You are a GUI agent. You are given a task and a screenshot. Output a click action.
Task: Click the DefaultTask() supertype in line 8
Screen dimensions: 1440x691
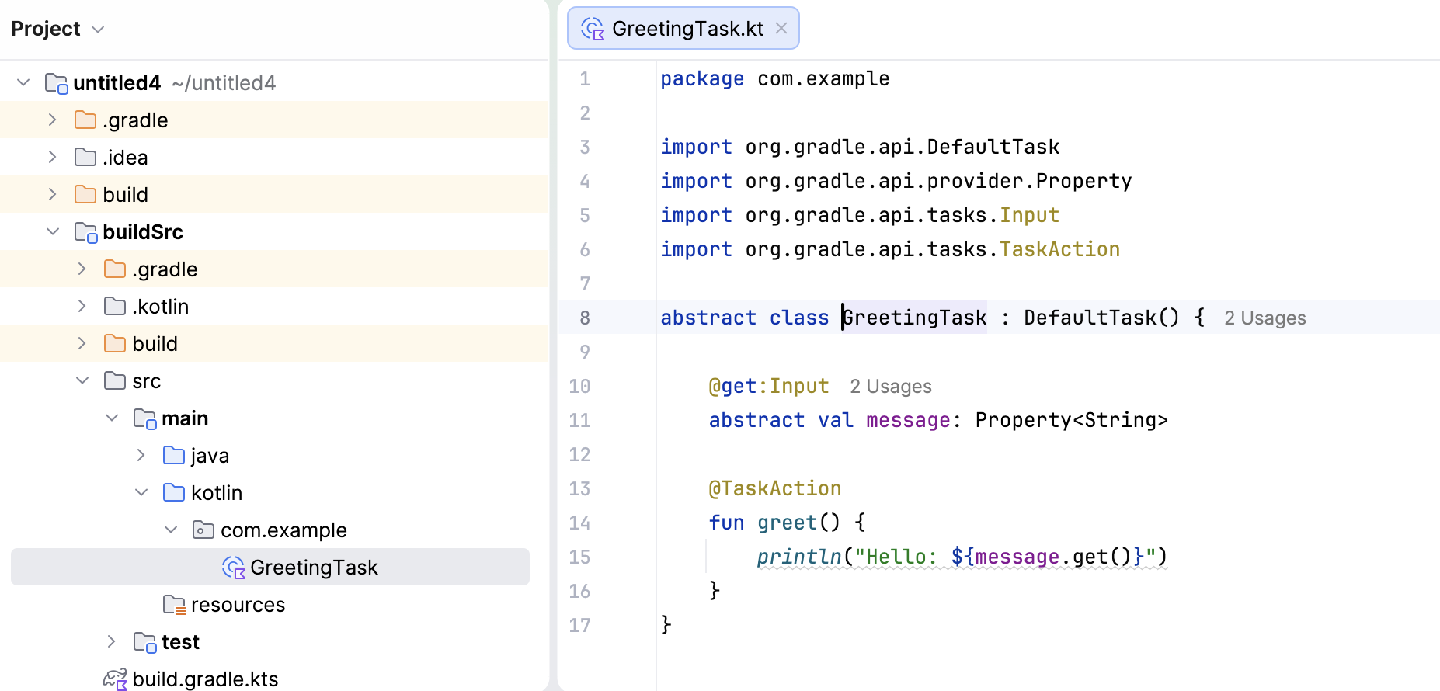pyautogui.click(x=1101, y=318)
